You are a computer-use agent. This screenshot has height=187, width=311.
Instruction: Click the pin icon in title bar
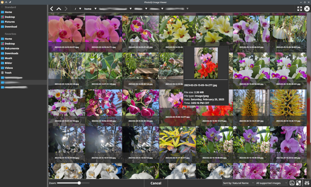(10, 2)
